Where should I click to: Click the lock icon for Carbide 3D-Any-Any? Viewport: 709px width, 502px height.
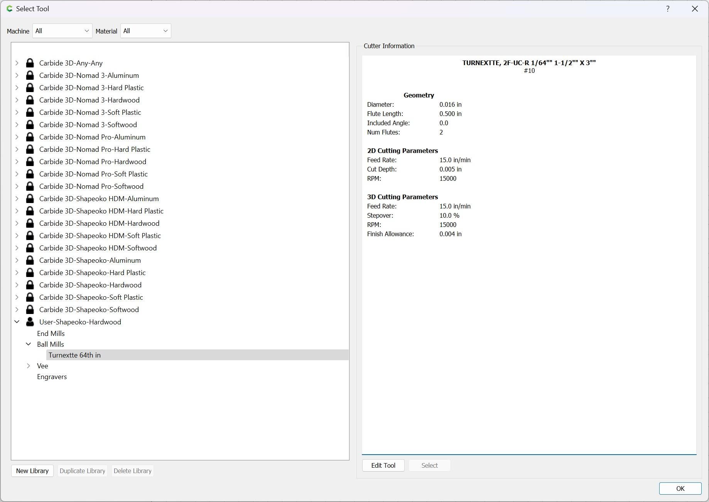[x=30, y=63]
